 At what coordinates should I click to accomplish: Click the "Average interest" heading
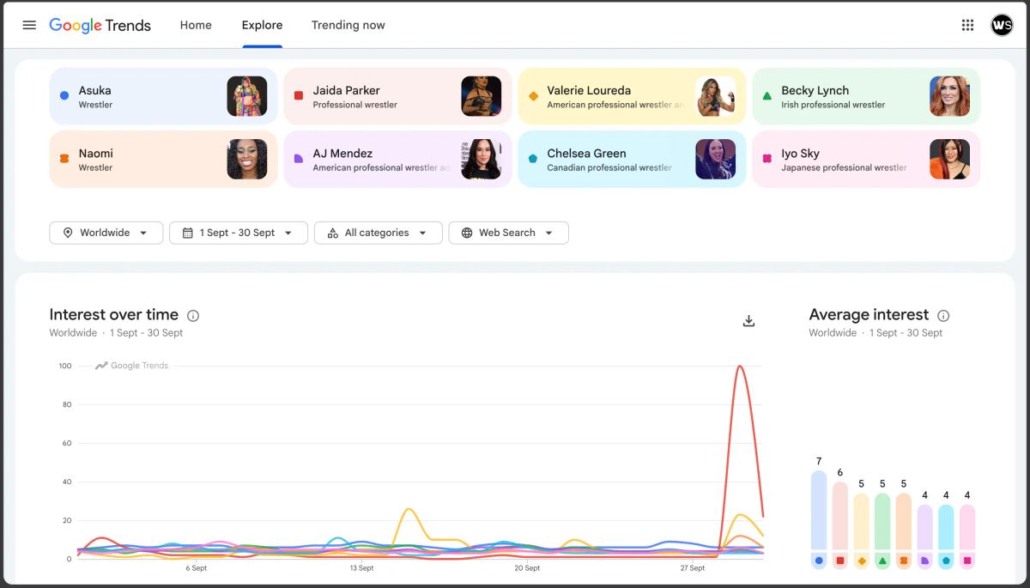(x=869, y=315)
